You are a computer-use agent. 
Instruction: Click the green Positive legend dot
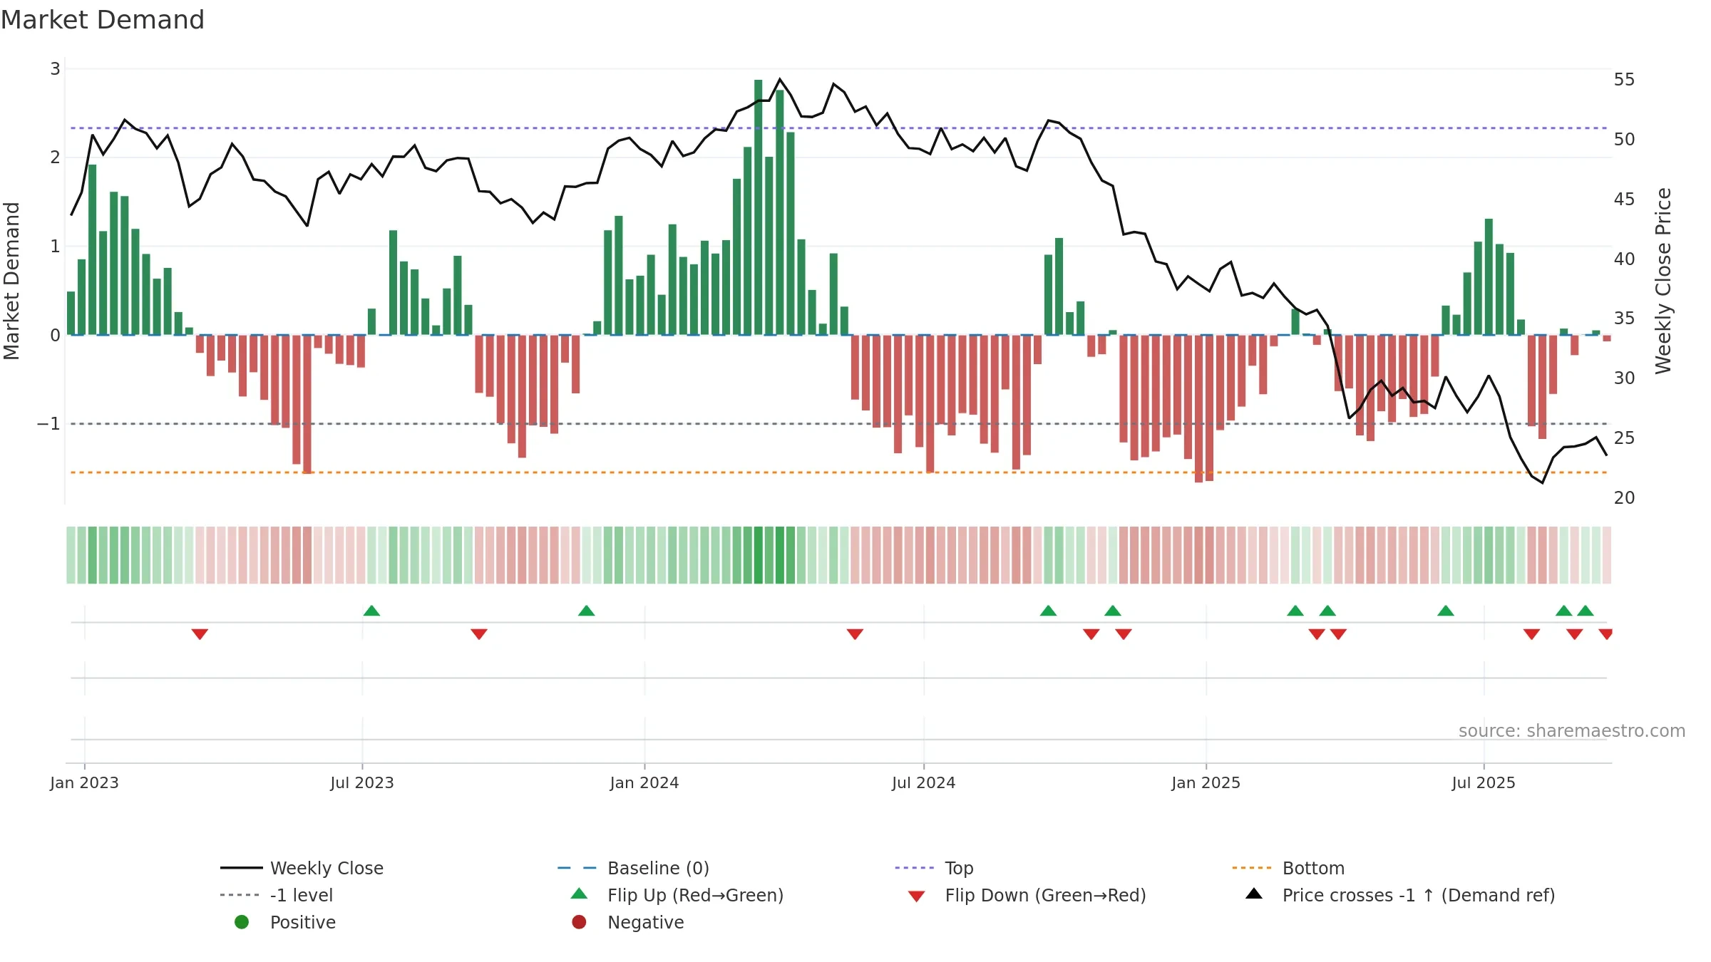pyautogui.click(x=242, y=922)
